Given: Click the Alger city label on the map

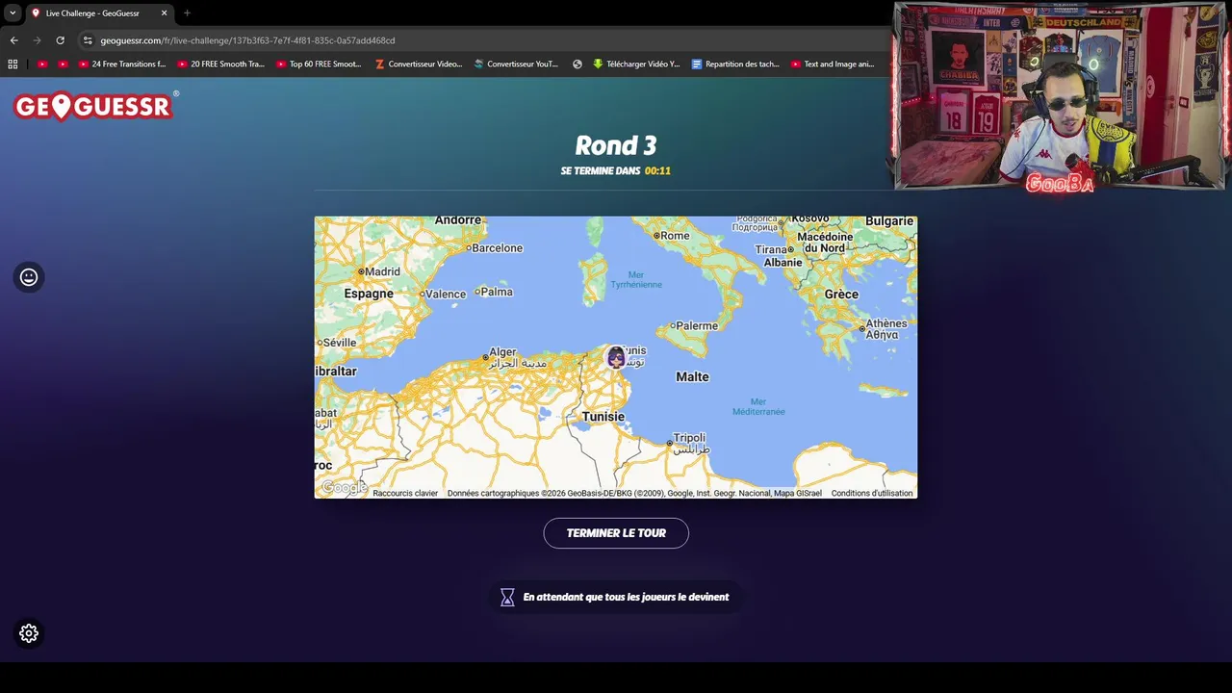Looking at the screenshot, I should 502,351.
